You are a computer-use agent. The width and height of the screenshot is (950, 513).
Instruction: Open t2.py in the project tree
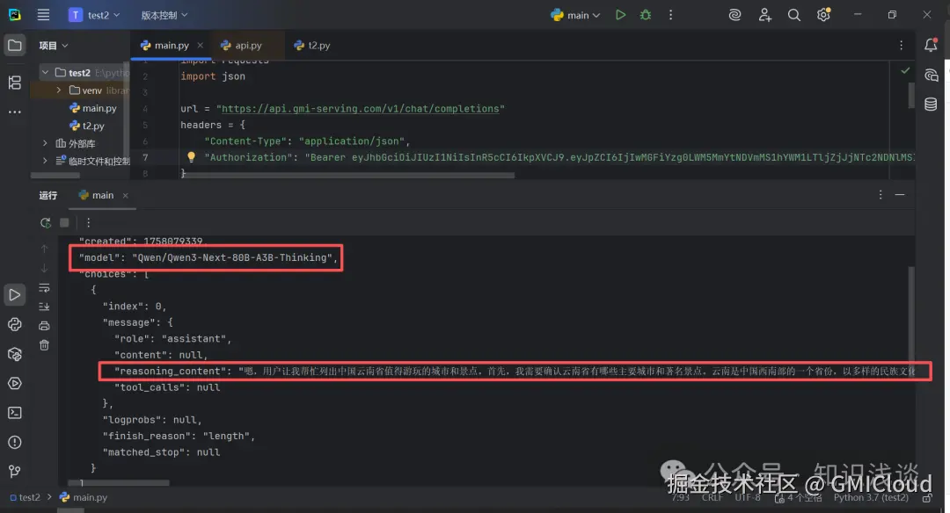coord(87,126)
